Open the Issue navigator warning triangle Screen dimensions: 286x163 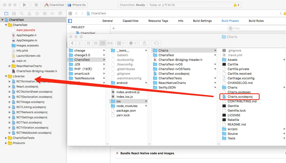29,14
